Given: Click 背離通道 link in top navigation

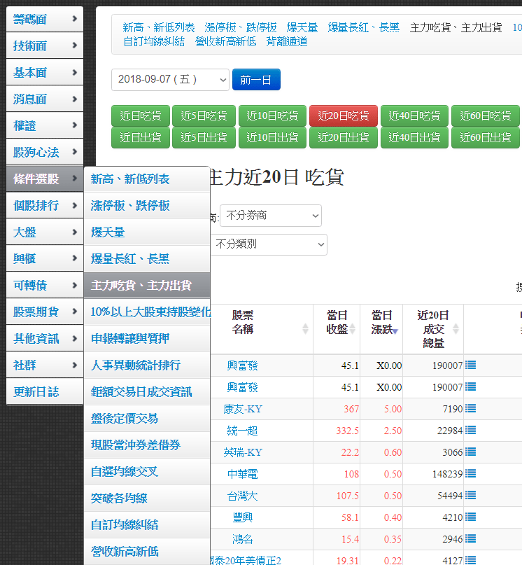Looking at the screenshot, I should tap(286, 41).
